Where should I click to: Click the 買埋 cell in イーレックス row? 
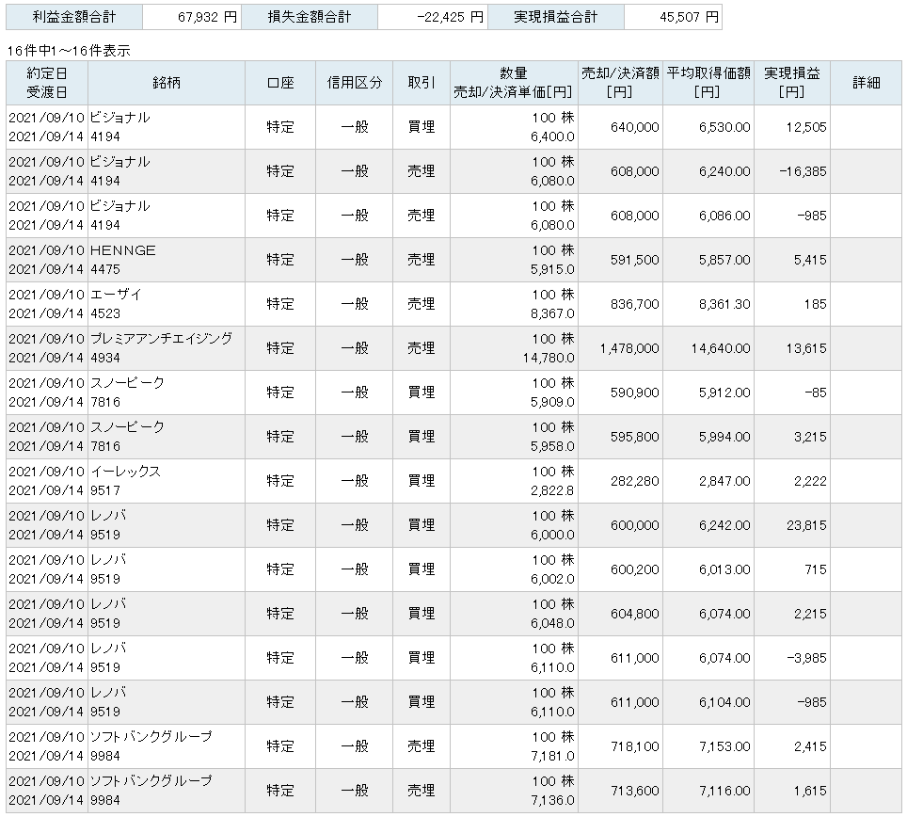point(422,481)
